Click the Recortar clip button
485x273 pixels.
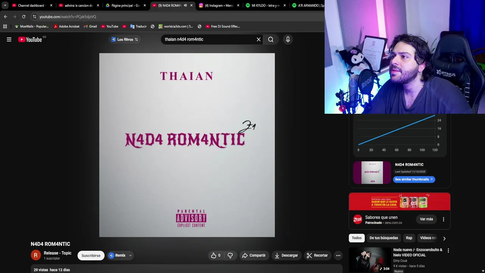pyautogui.click(x=317, y=256)
